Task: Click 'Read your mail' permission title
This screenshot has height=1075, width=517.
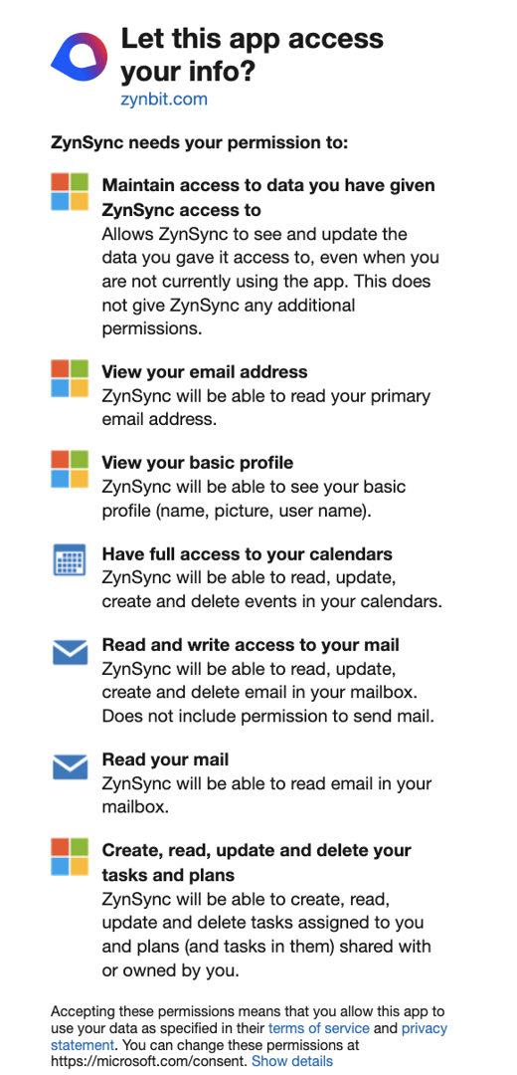Action: 165,759
